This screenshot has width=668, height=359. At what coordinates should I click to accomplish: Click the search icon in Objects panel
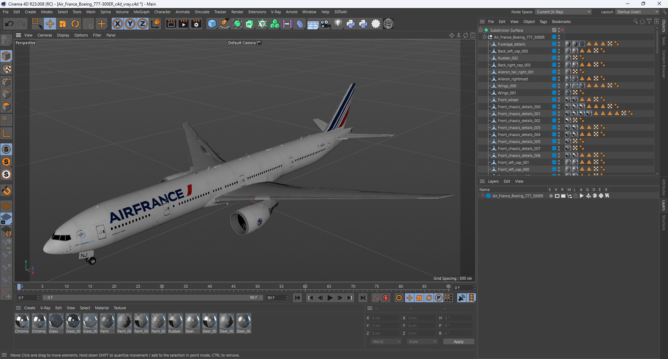635,22
